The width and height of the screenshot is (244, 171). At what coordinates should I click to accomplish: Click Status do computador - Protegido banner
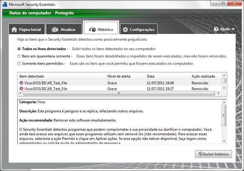point(41,13)
